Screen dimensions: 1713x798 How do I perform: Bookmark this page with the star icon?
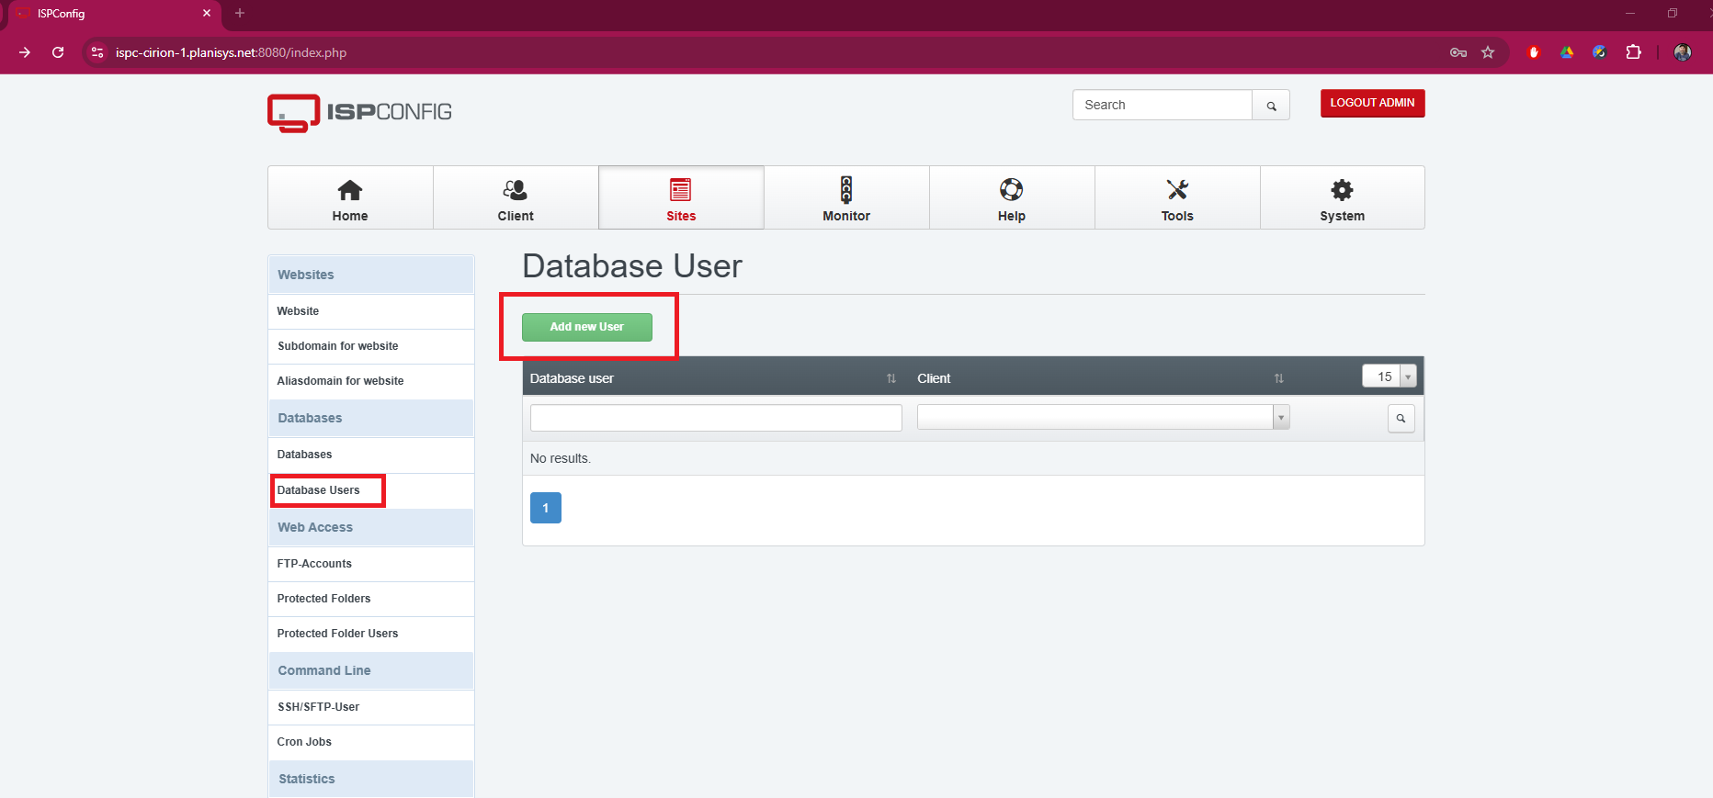click(x=1488, y=52)
